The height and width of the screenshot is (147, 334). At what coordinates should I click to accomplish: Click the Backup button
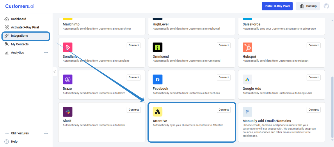tap(308, 6)
